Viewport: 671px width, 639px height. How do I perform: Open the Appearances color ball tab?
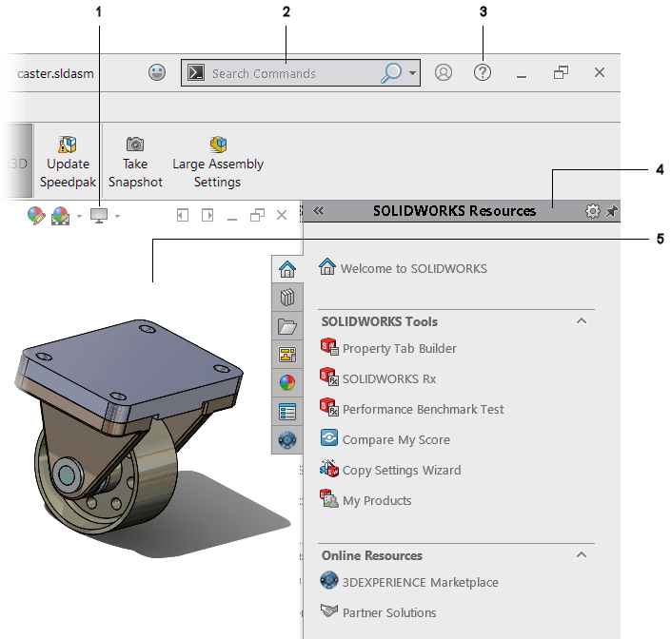point(286,383)
